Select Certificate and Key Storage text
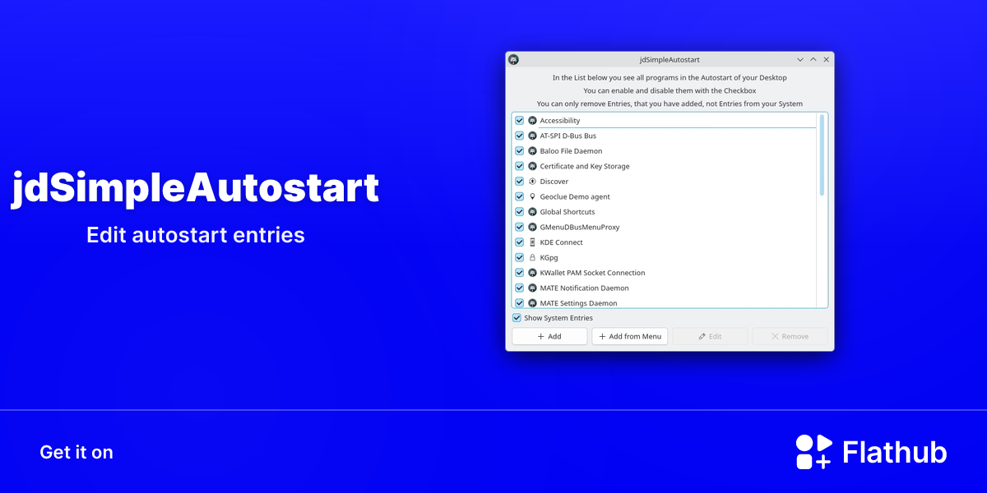 coord(585,166)
